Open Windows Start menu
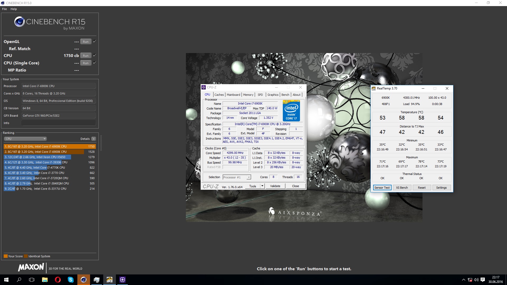 tap(6, 280)
